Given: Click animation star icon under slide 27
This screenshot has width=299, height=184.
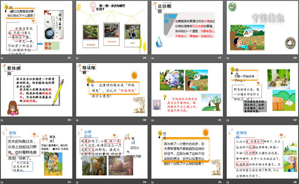Looking at the screenshot, I should [152, 58].
